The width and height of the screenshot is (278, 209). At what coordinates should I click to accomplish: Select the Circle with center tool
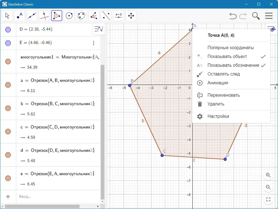[x=69, y=16]
